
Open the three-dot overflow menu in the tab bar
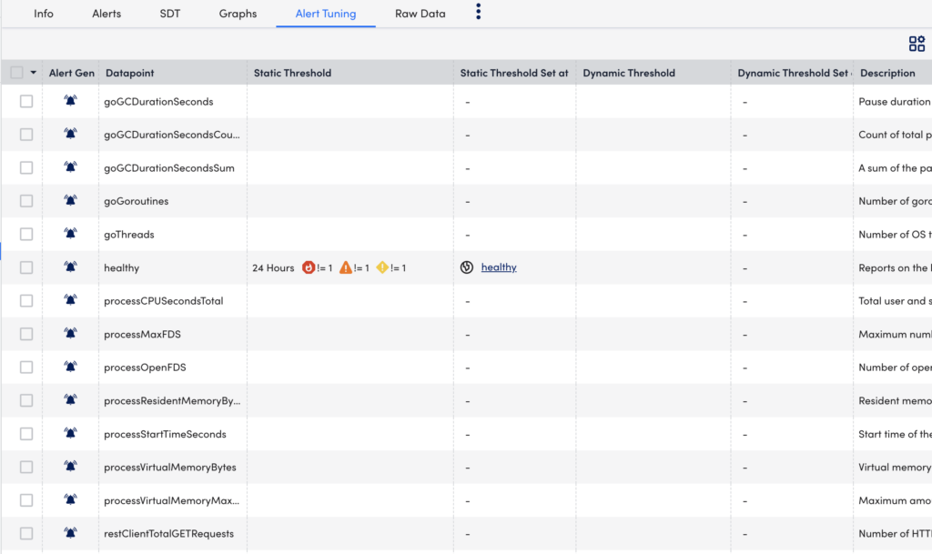pos(480,13)
